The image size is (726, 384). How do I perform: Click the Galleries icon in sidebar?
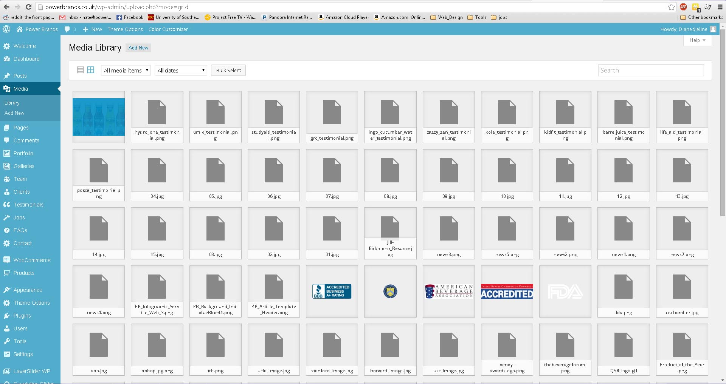click(x=7, y=166)
